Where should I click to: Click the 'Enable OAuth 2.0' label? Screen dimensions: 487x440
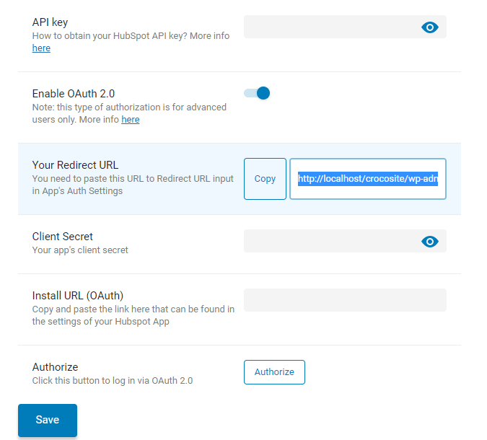[x=74, y=94]
